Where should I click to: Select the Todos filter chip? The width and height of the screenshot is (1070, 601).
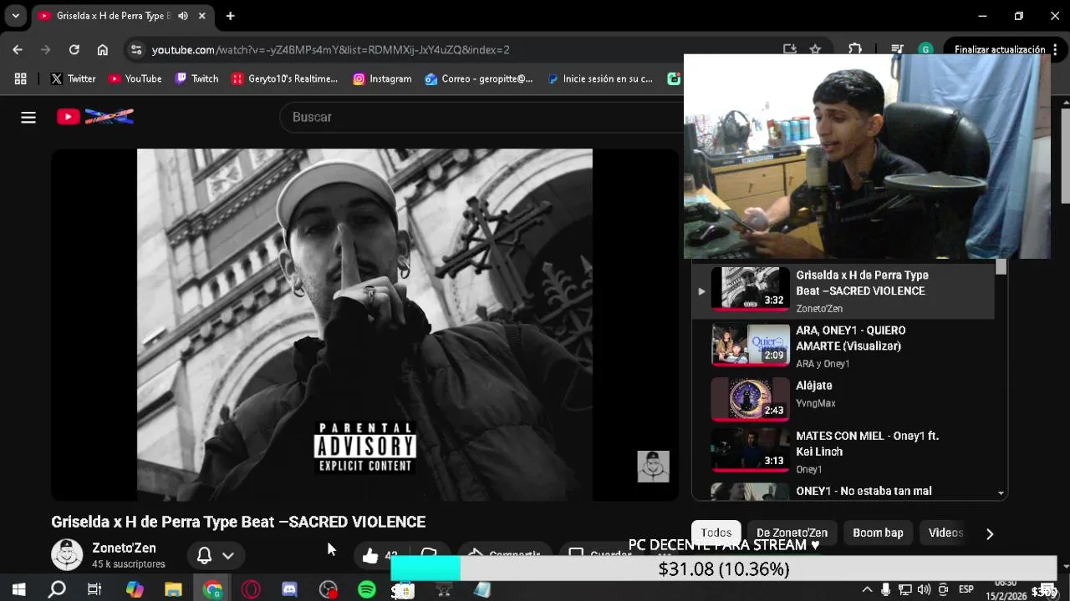click(x=716, y=533)
